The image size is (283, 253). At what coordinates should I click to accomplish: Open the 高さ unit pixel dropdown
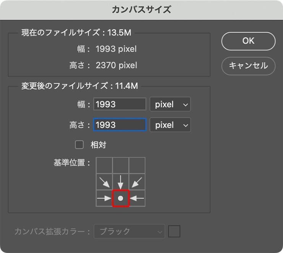[x=170, y=125]
